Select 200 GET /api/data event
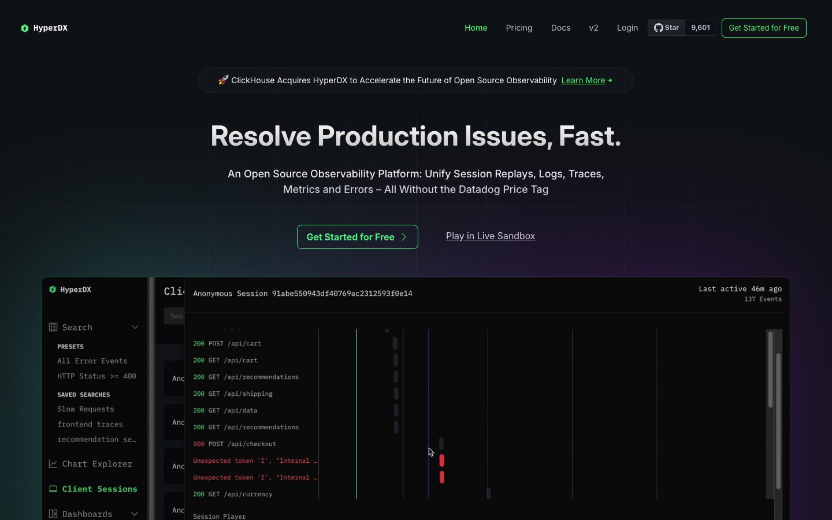 pos(225,410)
